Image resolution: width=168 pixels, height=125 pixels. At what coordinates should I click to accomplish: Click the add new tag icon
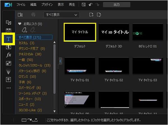25,30
